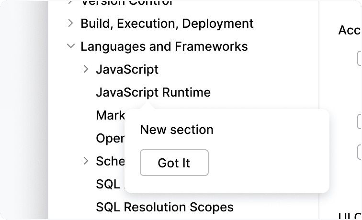Toggle the second checkbox at right edge
The width and height of the screenshot is (362, 220).
(x=360, y=121)
